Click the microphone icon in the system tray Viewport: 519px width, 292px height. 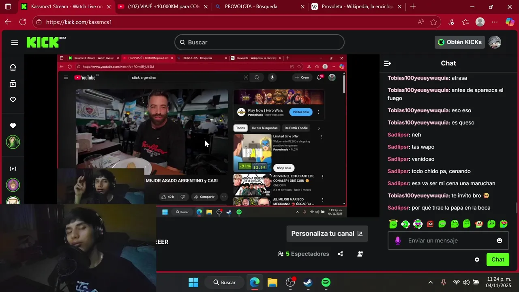click(x=444, y=282)
